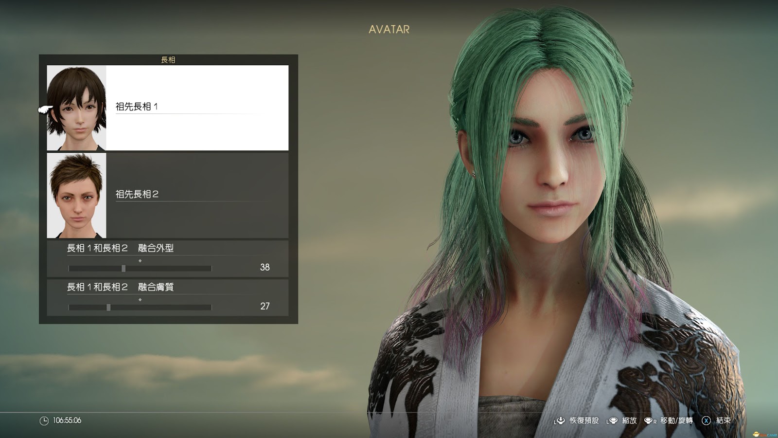Click the play time 106:55:06
The width and height of the screenshot is (778, 438).
(67, 420)
